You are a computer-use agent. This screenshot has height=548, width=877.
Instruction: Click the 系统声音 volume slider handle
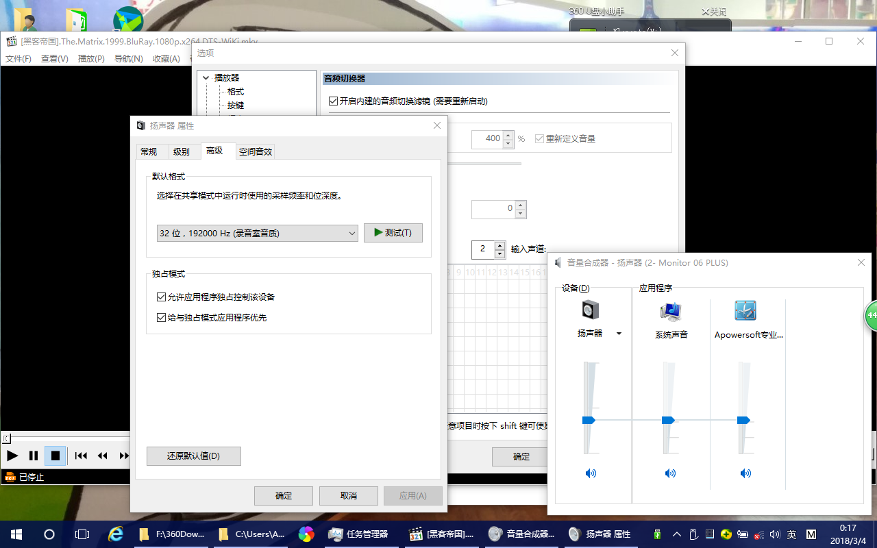tap(668, 420)
